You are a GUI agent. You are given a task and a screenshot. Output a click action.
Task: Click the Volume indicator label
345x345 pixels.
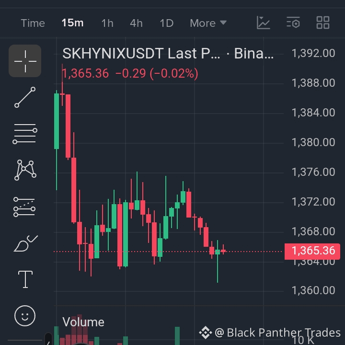[83, 322]
